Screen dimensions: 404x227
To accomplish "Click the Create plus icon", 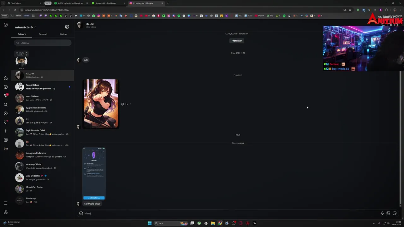I will coord(6,131).
